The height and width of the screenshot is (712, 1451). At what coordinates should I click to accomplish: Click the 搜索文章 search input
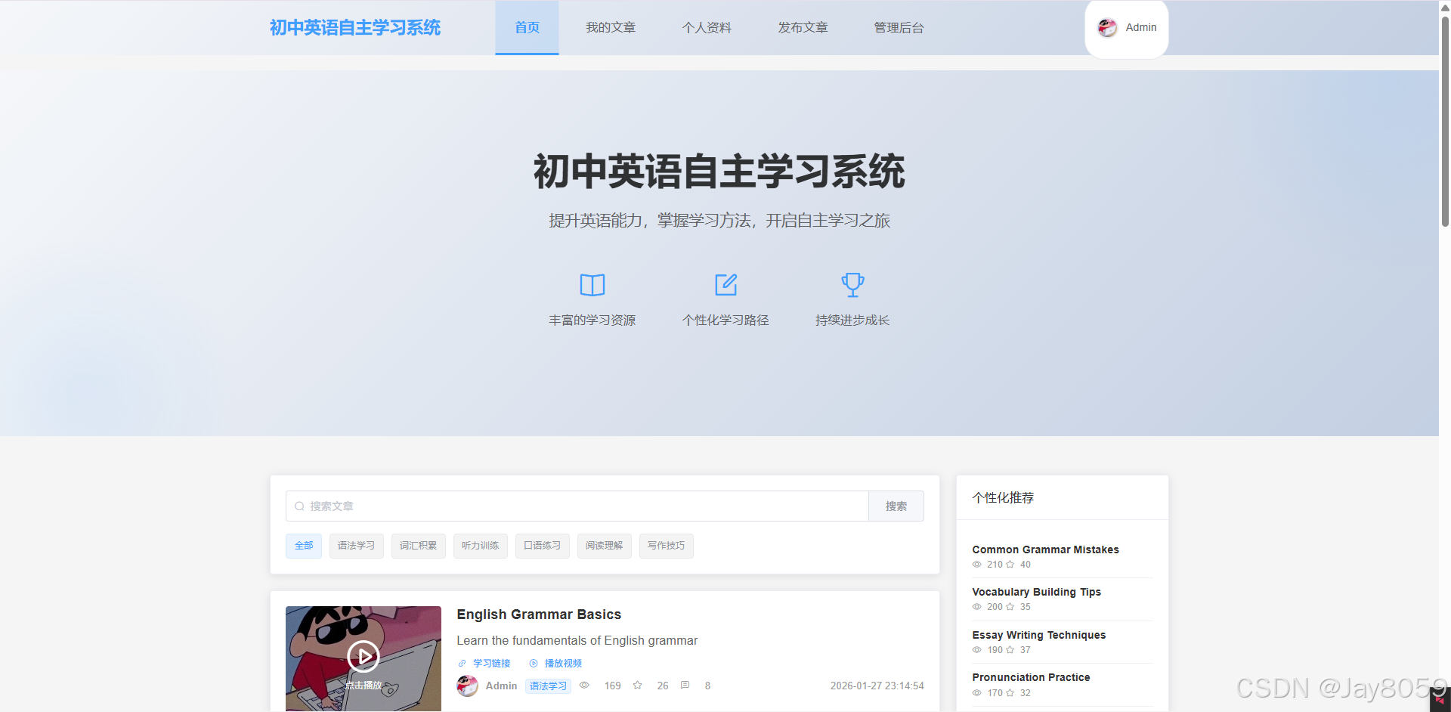pos(577,506)
